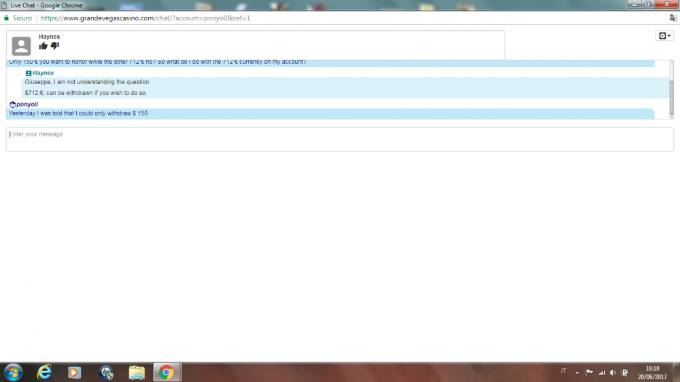
Task: Click message 'Giuseppe, I am not understanding the question.'
Action: (x=88, y=82)
